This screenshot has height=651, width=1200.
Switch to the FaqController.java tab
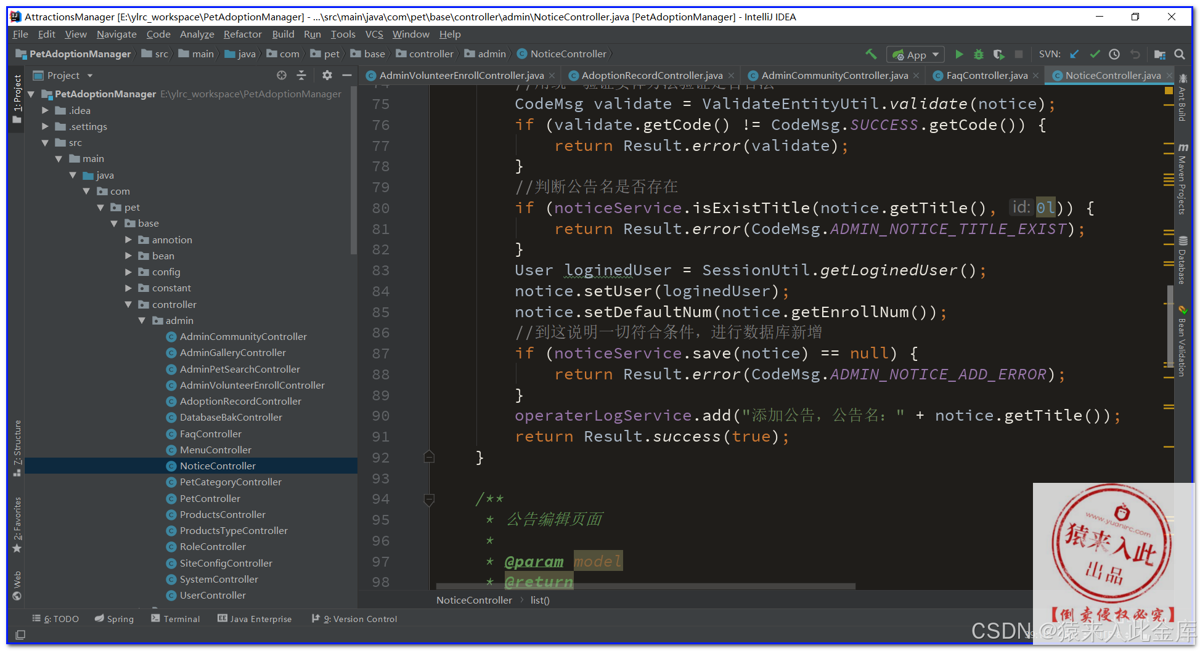[987, 75]
